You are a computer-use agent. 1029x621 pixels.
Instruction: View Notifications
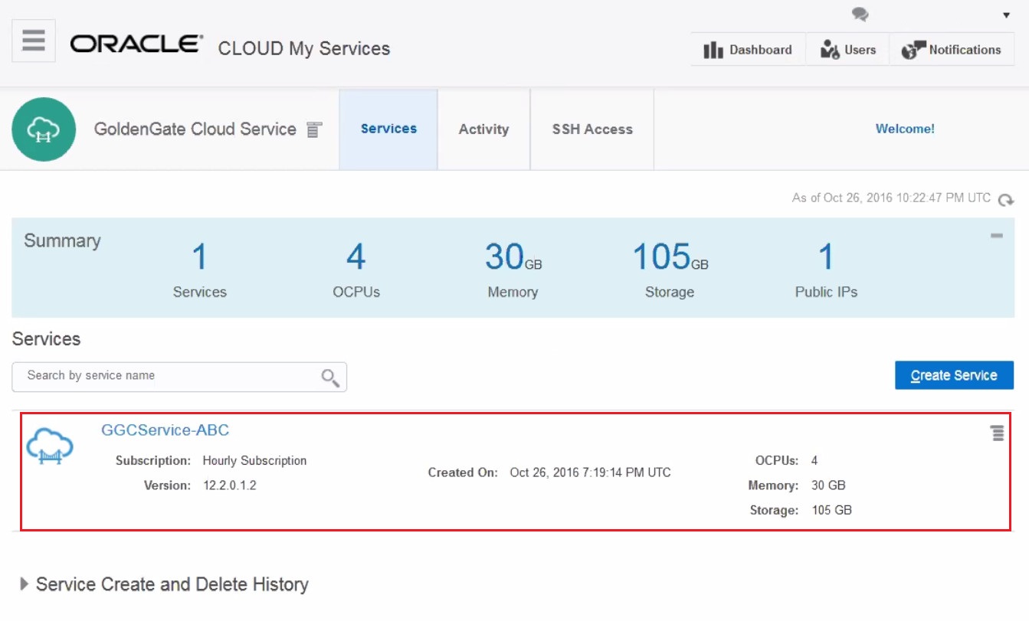[x=952, y=50]
